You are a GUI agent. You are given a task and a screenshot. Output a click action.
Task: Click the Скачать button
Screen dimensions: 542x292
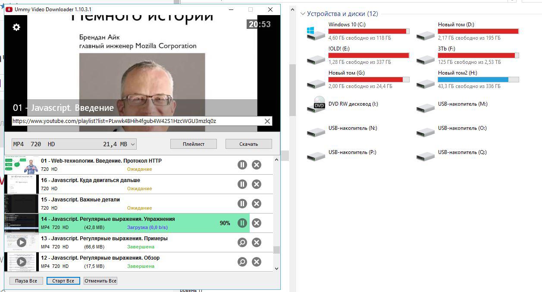[249, 144]
